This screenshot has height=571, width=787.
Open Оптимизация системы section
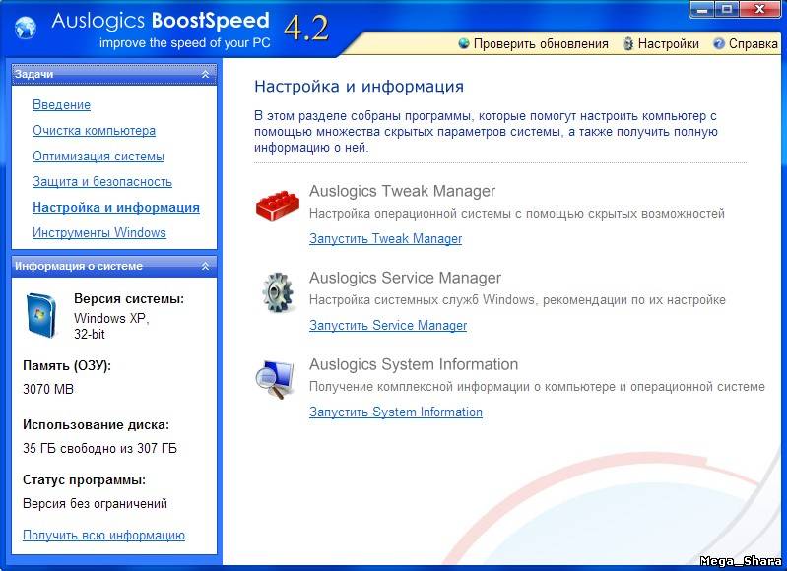(98, 157)
